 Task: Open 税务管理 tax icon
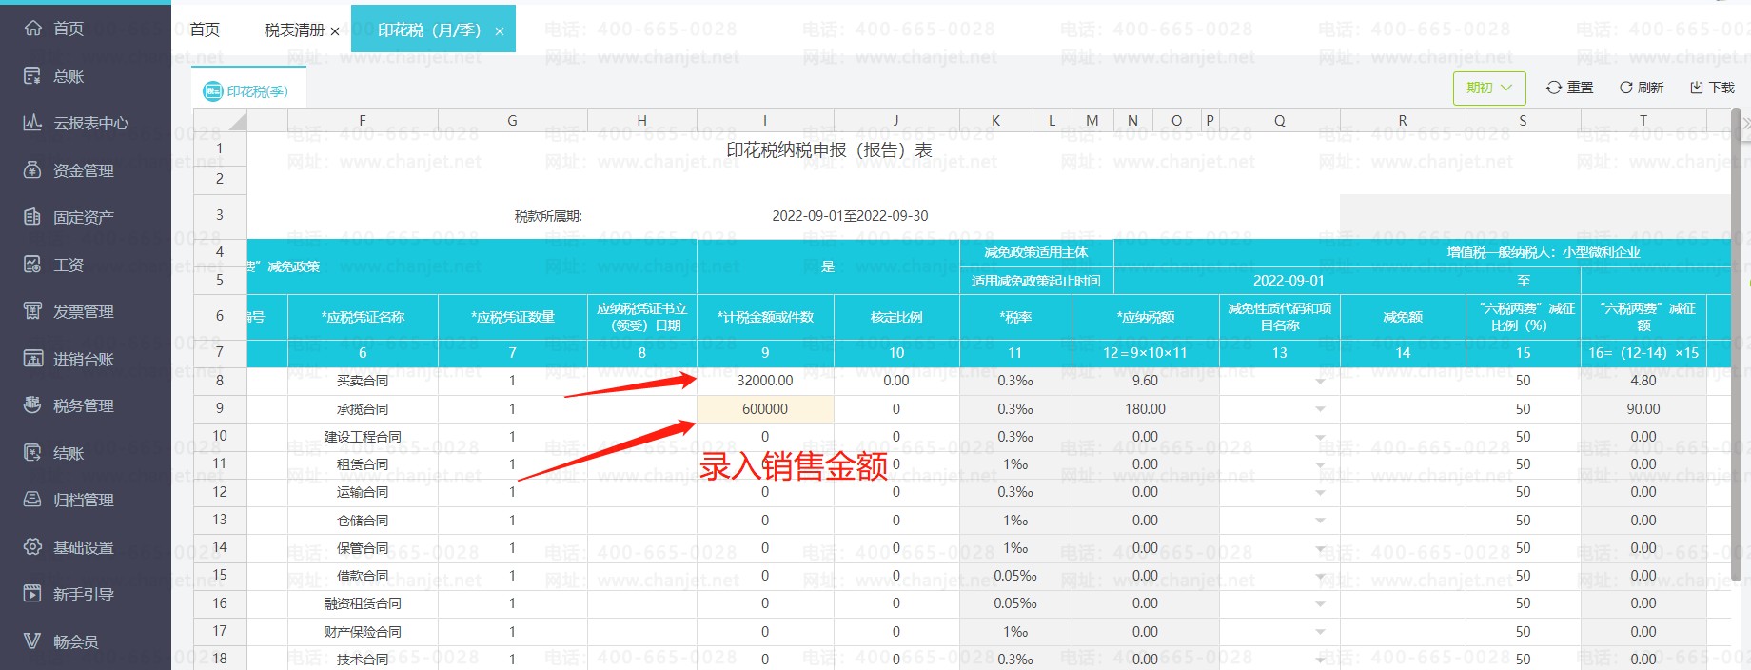point(32,405)
